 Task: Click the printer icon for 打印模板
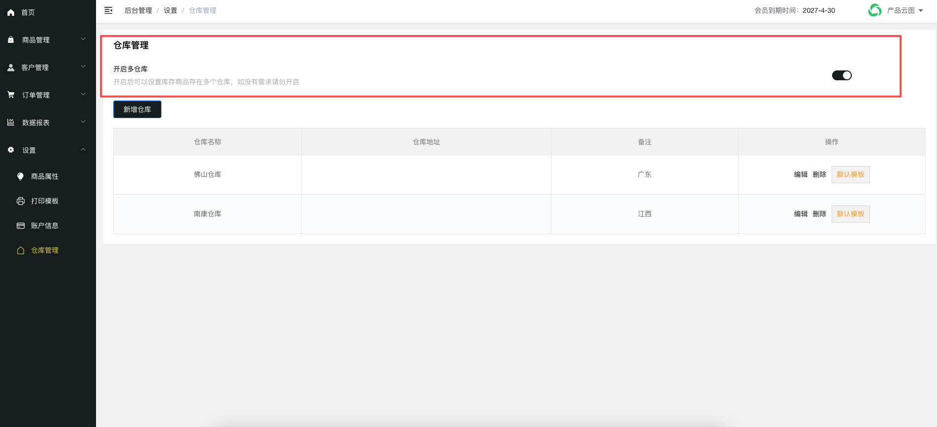(x=20, y=201)
